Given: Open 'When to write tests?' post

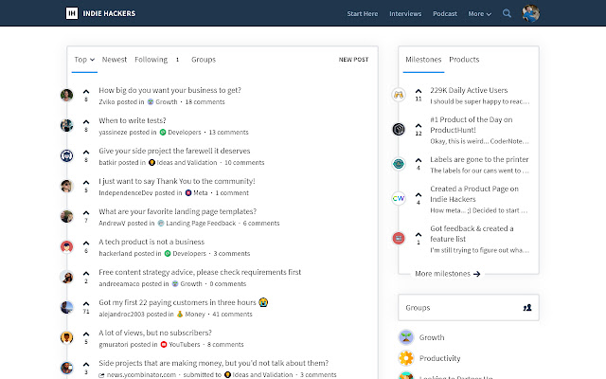Looking at the screenshot, I should tap(133, 120).
